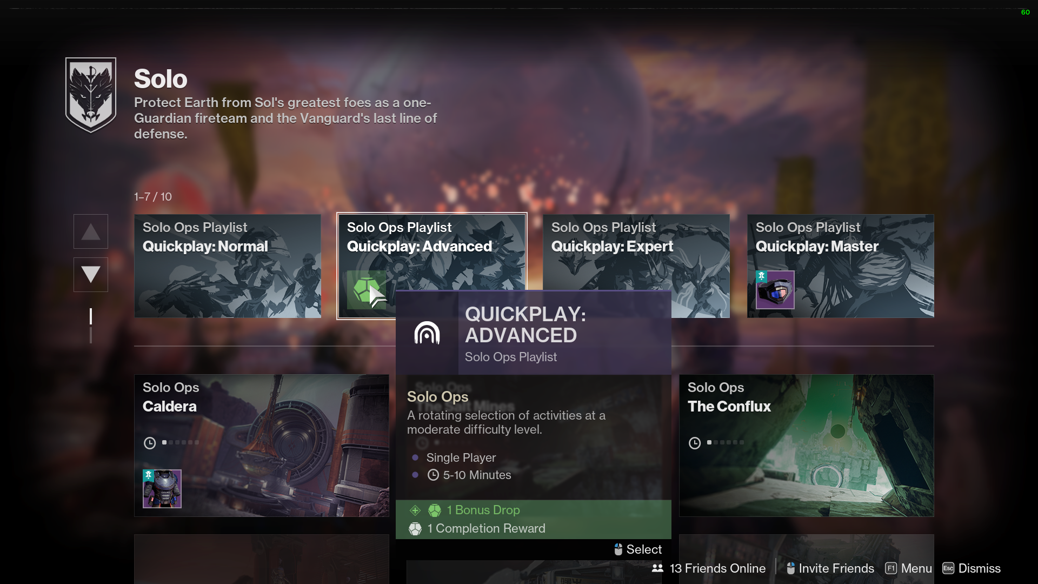Launch Quickplay: Master playlist
Image resolution: width=1038 pixels, height=584 pixels.
841,266
